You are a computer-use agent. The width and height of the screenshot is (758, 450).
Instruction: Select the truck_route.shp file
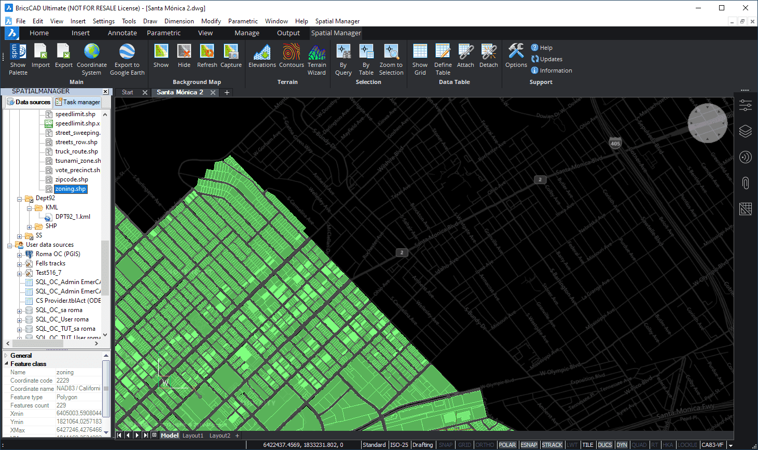(x=77, y=151)
